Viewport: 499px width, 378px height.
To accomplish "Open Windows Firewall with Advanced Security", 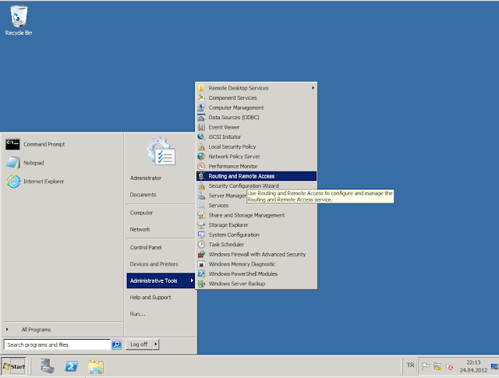I will coord(257,254).
